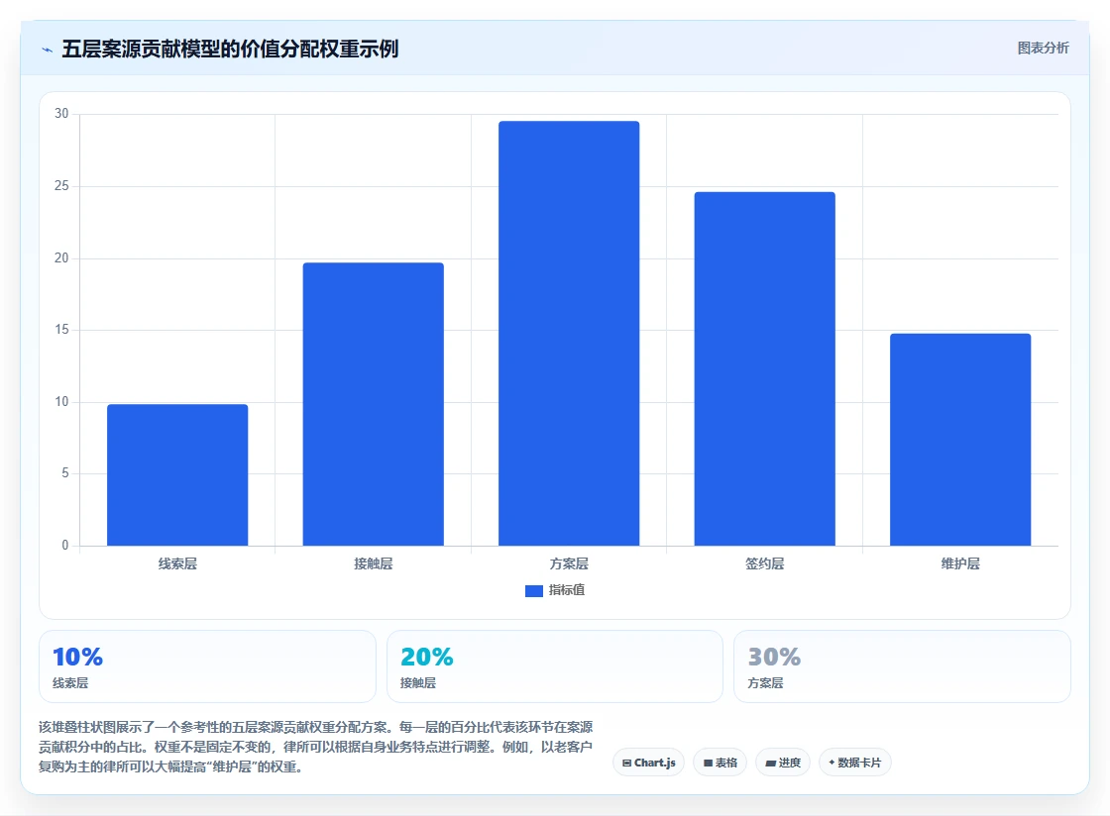Image resolution: width=1110 pixels, height=816 pixels.
Task: Click the y-axis value 30
Action: coord(61,113)
